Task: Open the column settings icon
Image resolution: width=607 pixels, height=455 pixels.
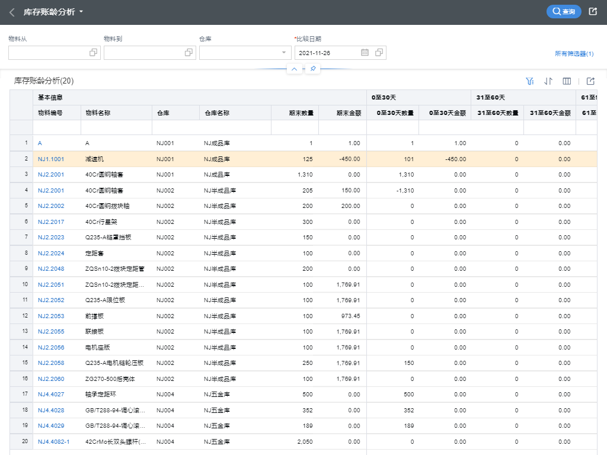Action: (x=567, y=81)
